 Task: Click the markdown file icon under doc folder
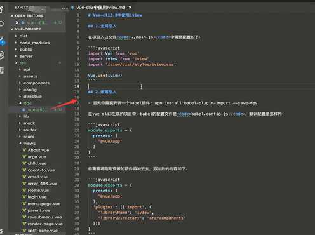23,110
